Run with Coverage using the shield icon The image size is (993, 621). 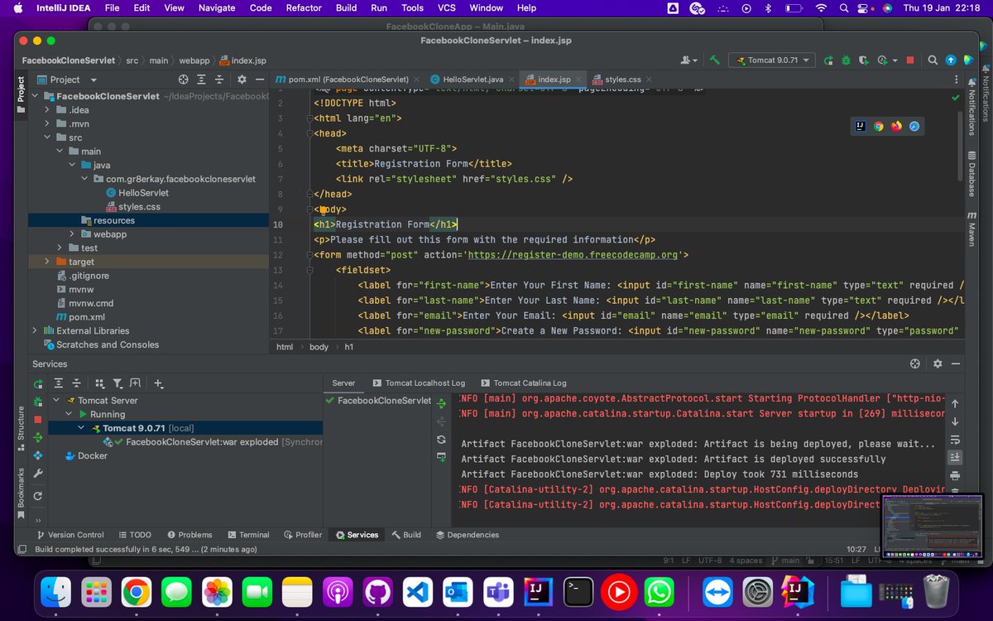[x=863, y=60]
